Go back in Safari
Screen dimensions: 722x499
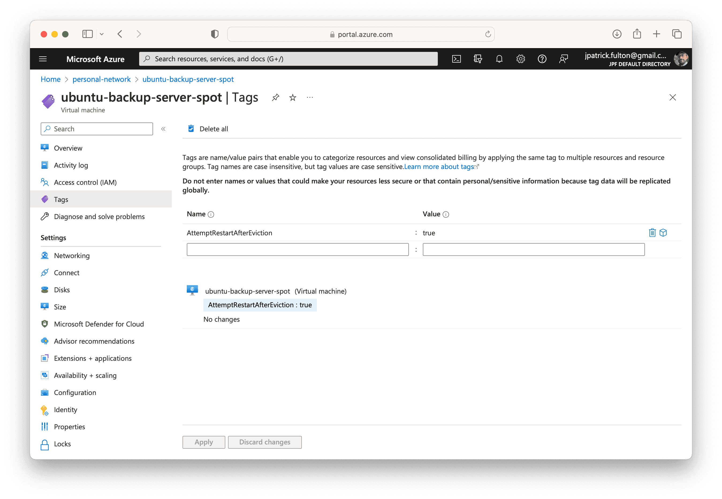(x=120, y=34)
